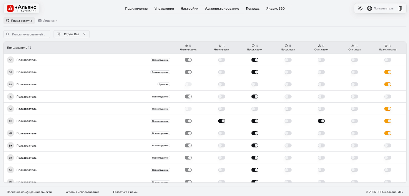Click the crown icon above Полные права
409x196 pixels.
point(386,46)
